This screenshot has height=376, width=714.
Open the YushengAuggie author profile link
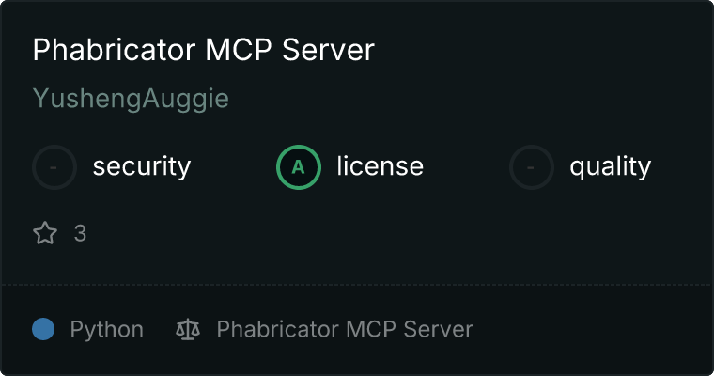tap(131, 99)
